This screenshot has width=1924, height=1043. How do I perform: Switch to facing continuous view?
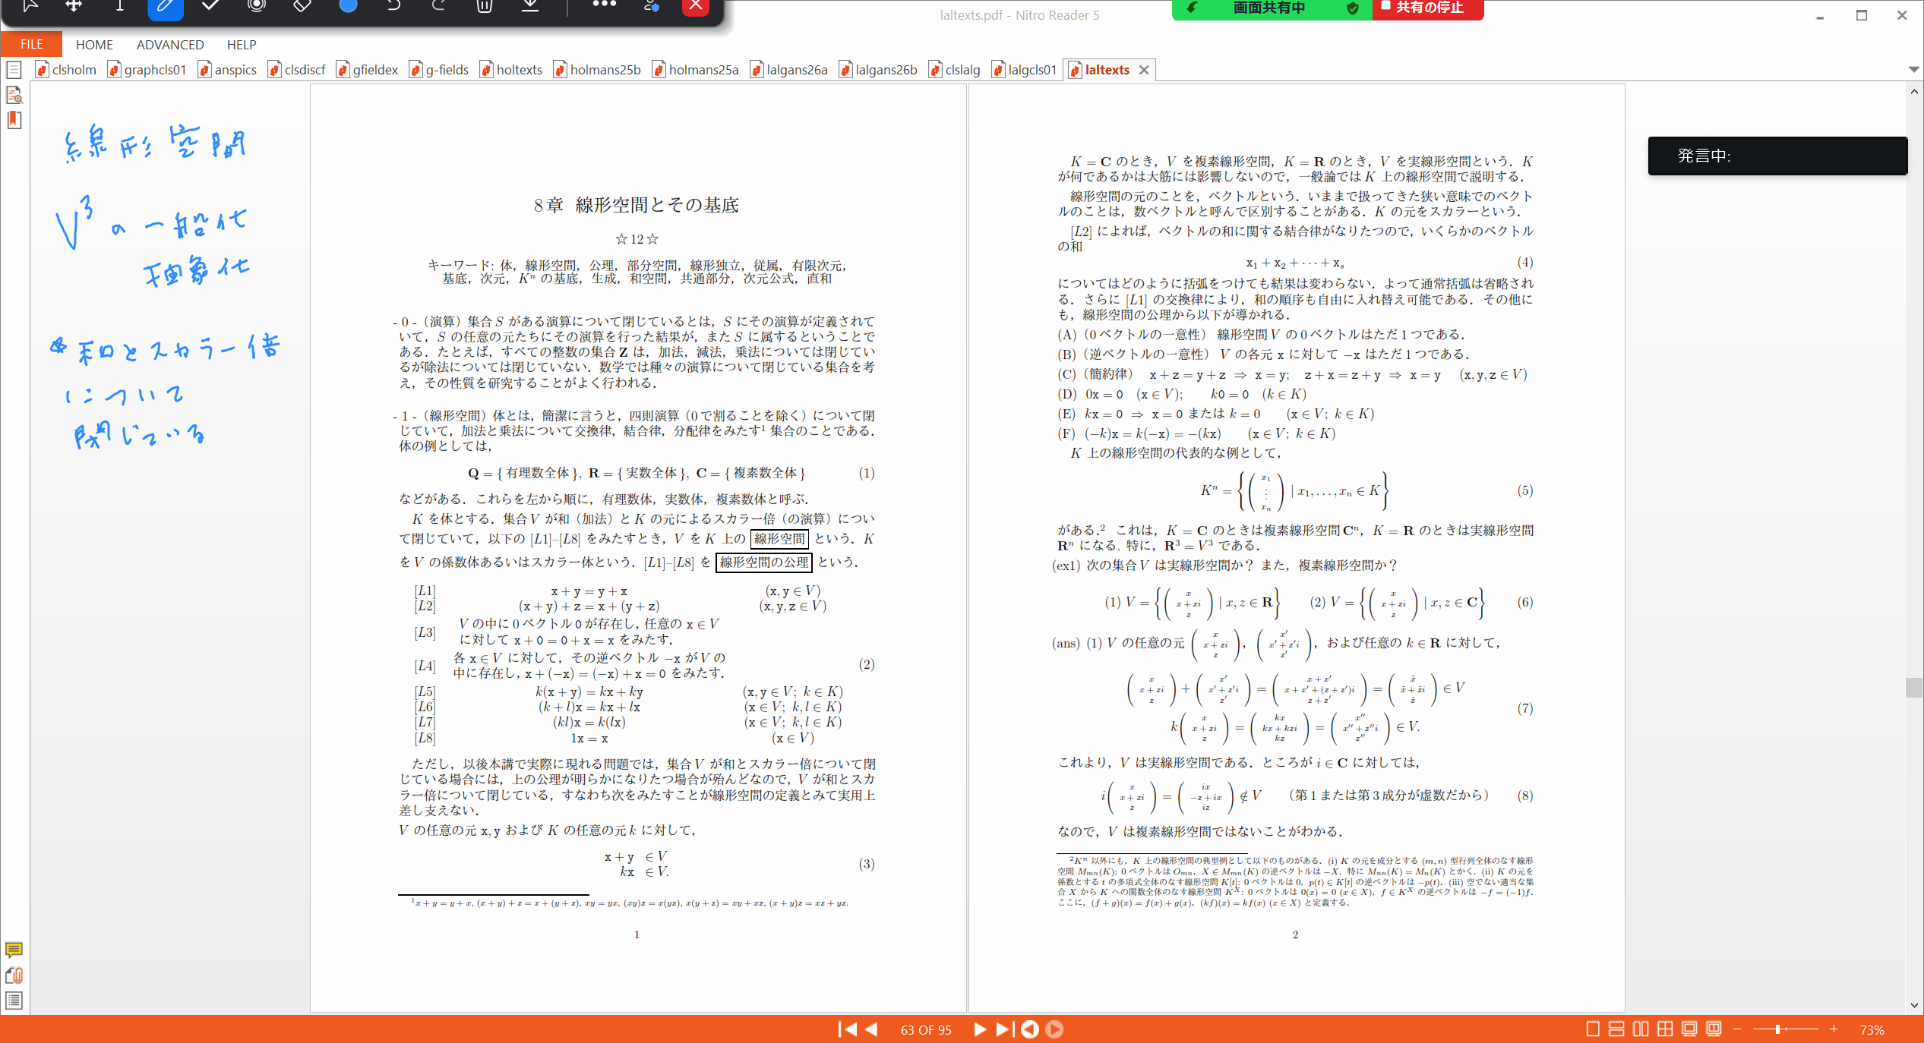click(x=1665, y=1029)
